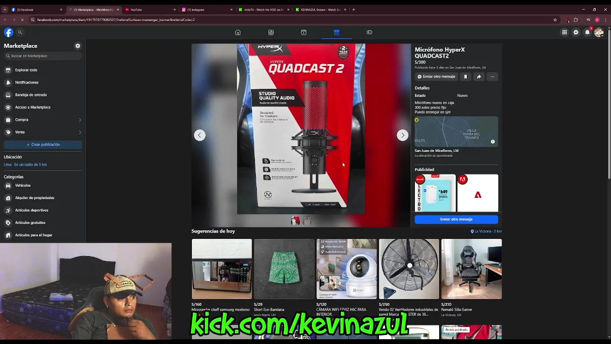This screenshot has height=344, width=611.
Task: Open Chrome three-dot menu
Action: [x=605, y=20]
